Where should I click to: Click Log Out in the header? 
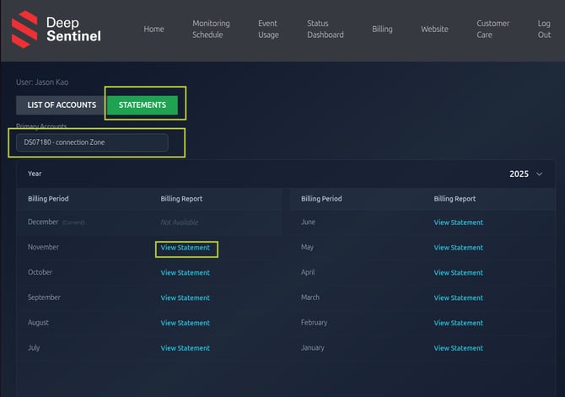[544, 29]
